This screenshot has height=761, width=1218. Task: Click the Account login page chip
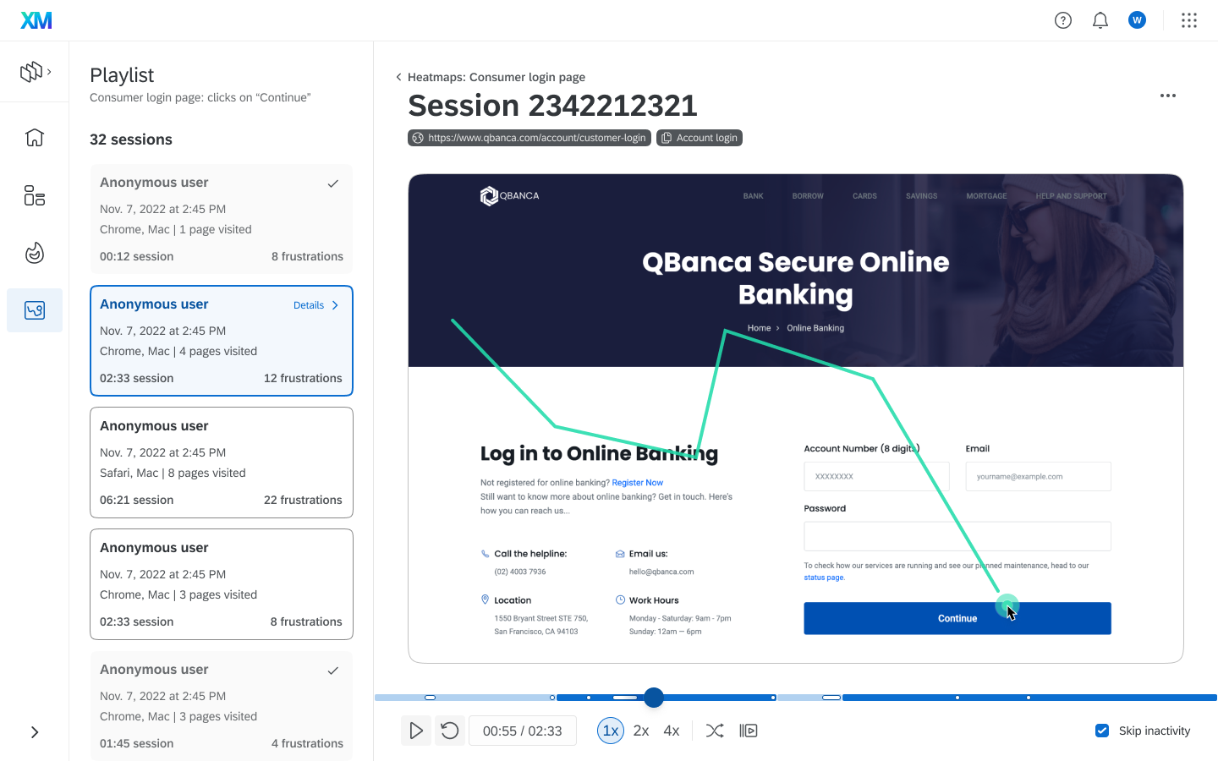pos(700,138)
